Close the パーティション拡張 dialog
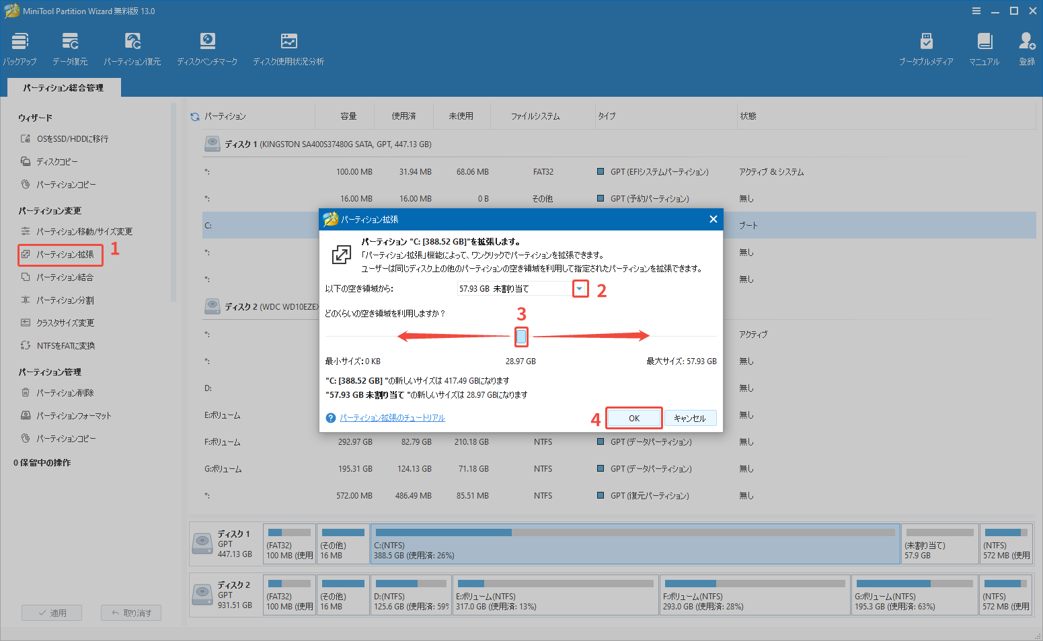1043x641 pixels. click(713, 219)
